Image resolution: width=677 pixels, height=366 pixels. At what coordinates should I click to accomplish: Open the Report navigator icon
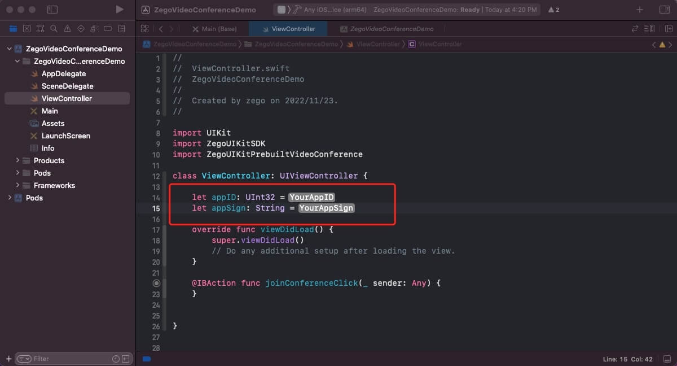coord(121,28)
